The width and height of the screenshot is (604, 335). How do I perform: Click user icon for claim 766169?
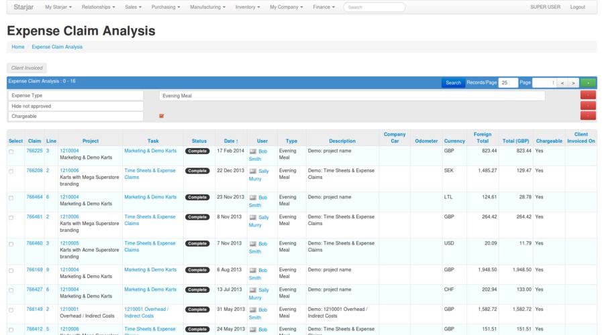pyautogui.click(x=253, y=271)
